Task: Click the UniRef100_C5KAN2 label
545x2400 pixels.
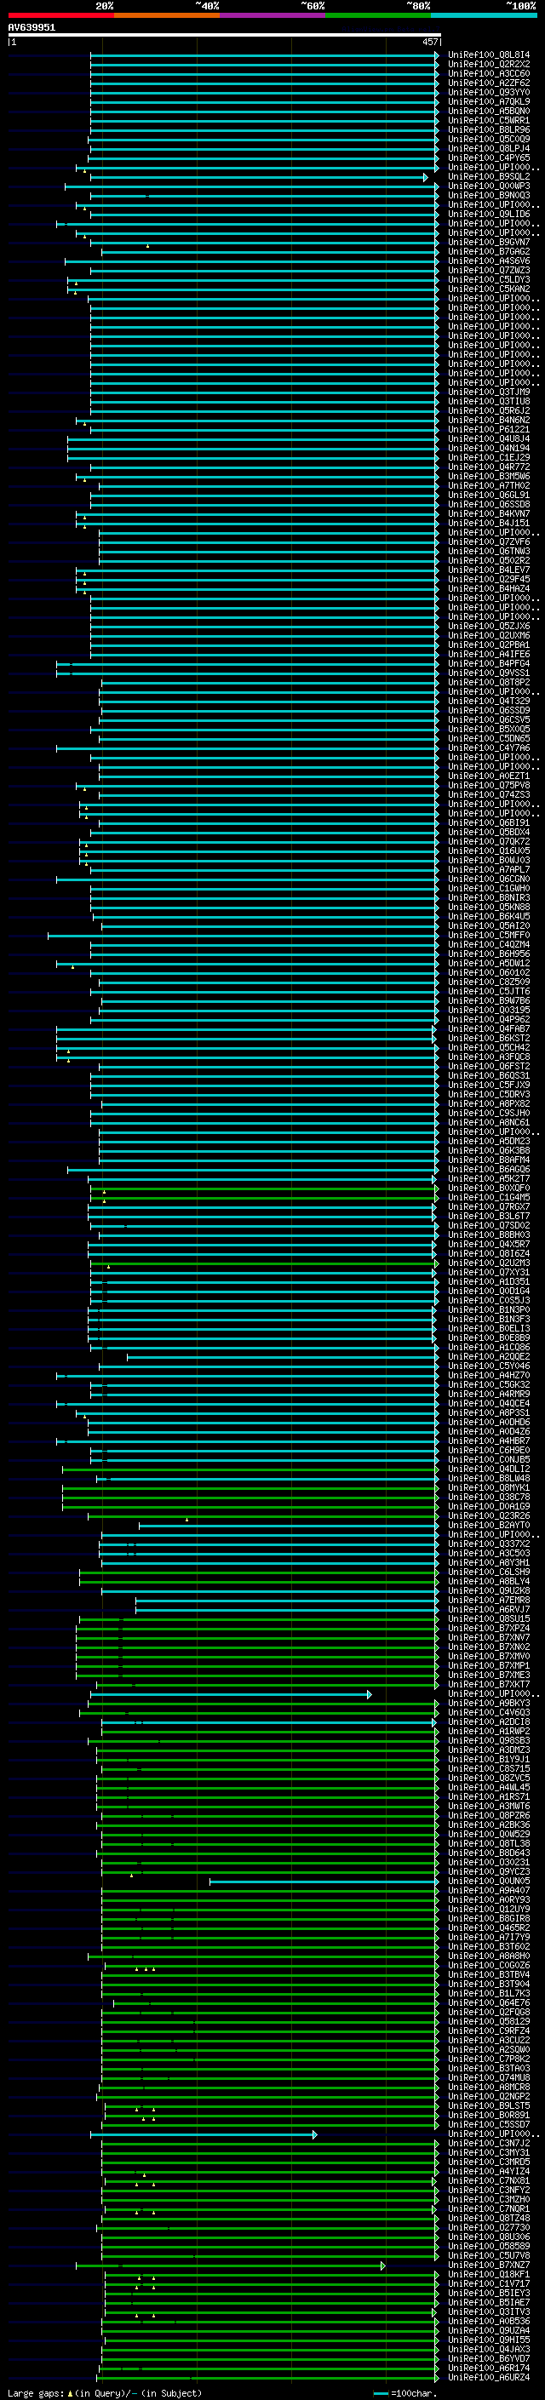Action: (488, 289)
